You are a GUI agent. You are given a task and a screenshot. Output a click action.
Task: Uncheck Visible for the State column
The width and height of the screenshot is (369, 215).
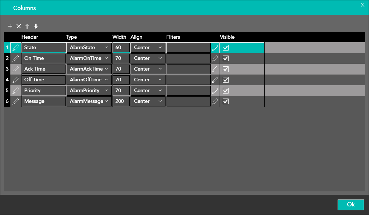point(226,48)
